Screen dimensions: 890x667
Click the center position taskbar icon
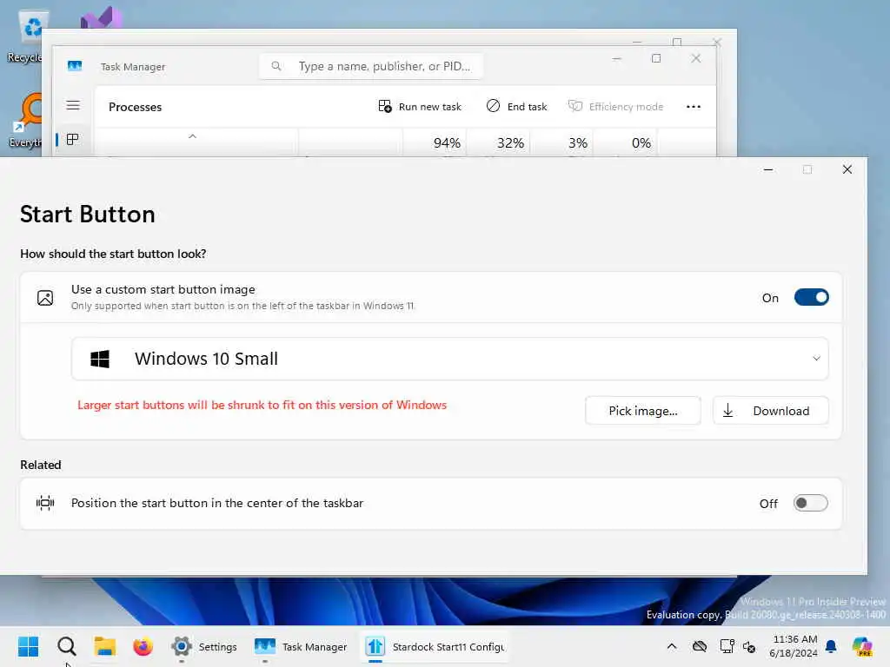[45, 503]
